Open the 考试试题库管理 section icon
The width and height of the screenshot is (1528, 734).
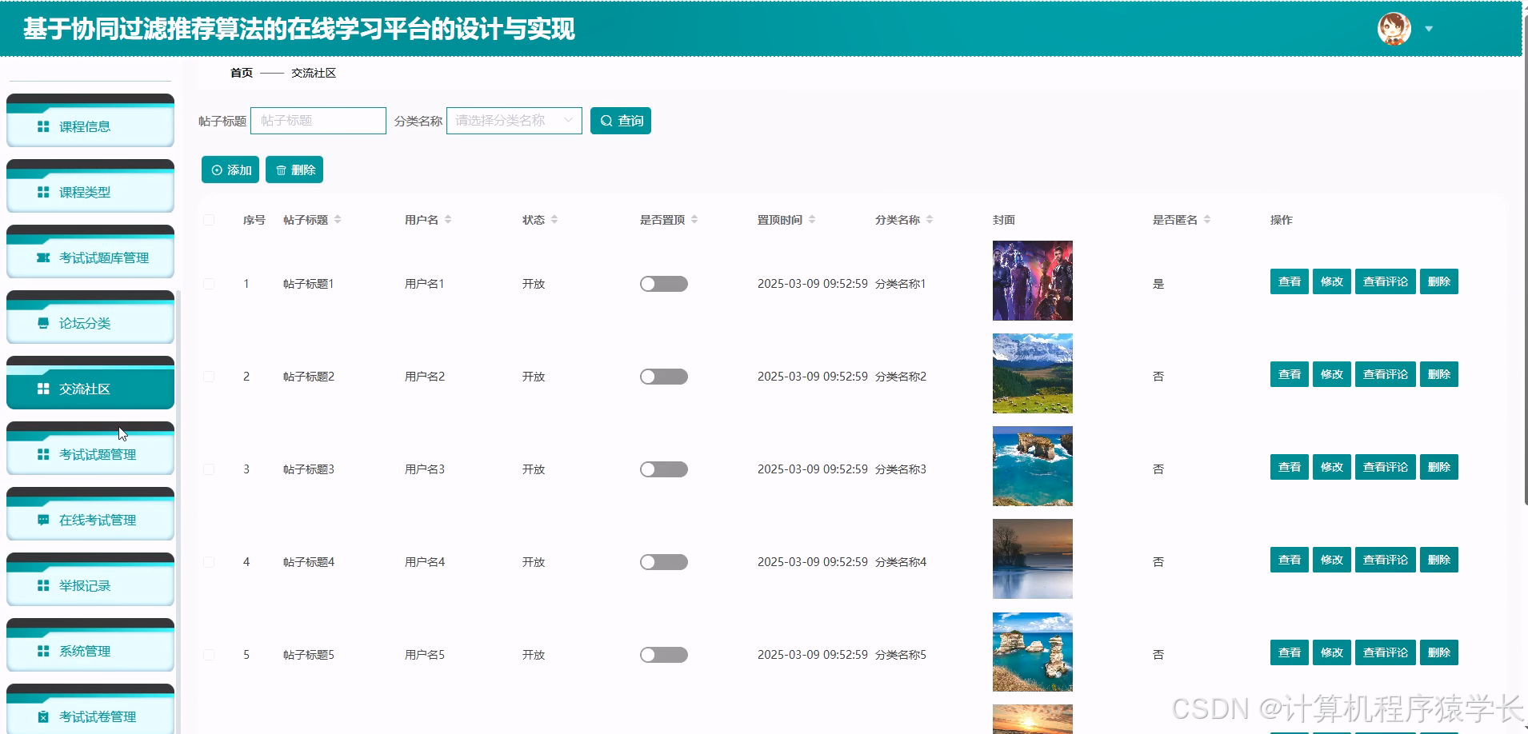43,257
